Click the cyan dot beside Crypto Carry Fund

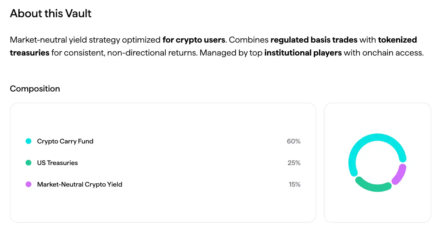point(28,141)
